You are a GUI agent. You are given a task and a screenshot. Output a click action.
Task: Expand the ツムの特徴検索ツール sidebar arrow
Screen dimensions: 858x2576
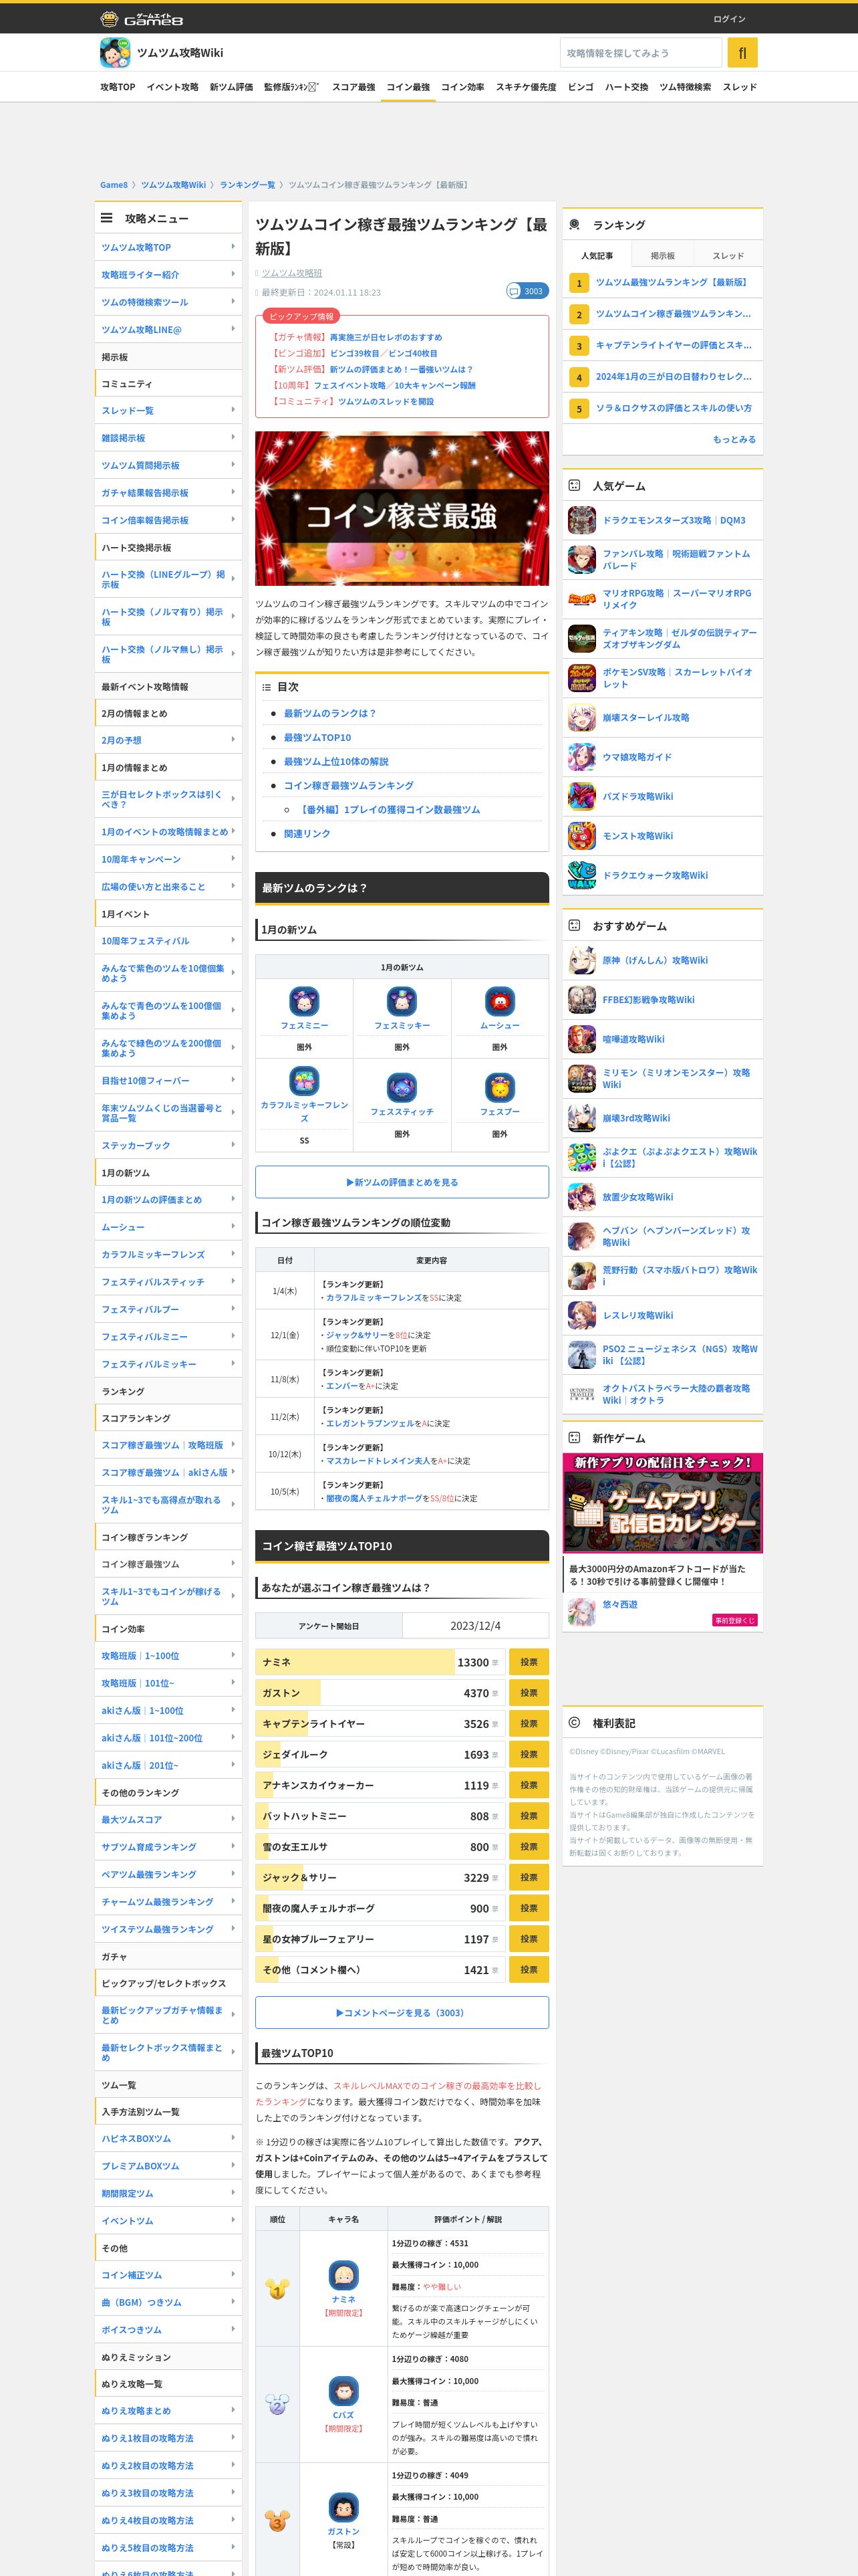point(233,301)
